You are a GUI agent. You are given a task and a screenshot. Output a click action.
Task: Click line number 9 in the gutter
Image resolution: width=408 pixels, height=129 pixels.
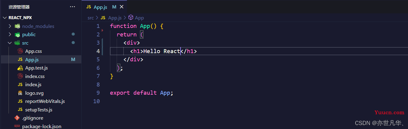tap(98, 93)
